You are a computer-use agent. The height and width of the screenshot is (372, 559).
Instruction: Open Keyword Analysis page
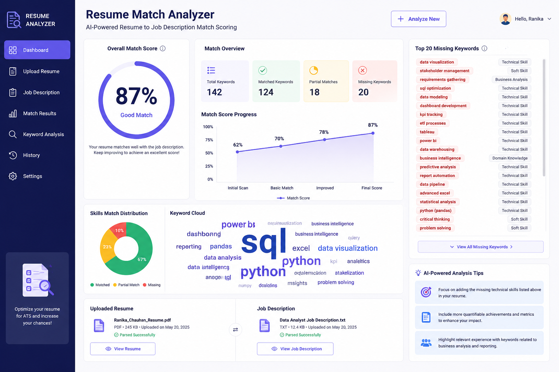(x=37, y=134)
